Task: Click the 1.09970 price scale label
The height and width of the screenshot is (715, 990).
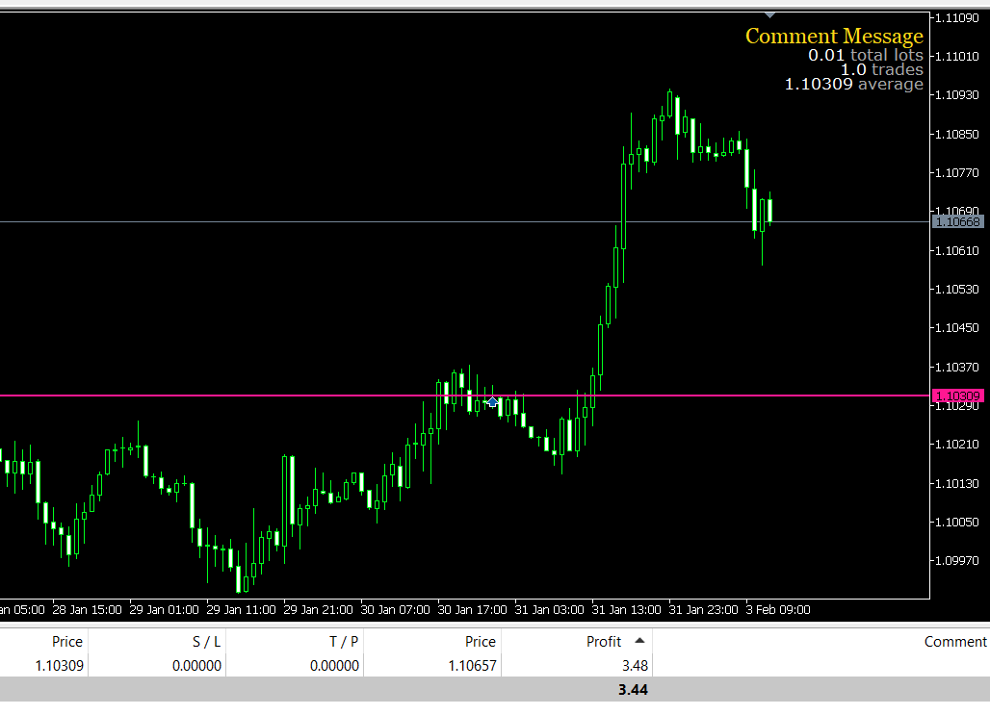Action: pos(957,560)
